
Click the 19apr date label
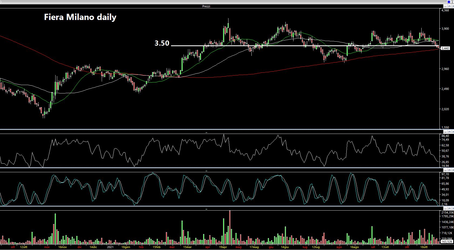[x=223, y=247]
